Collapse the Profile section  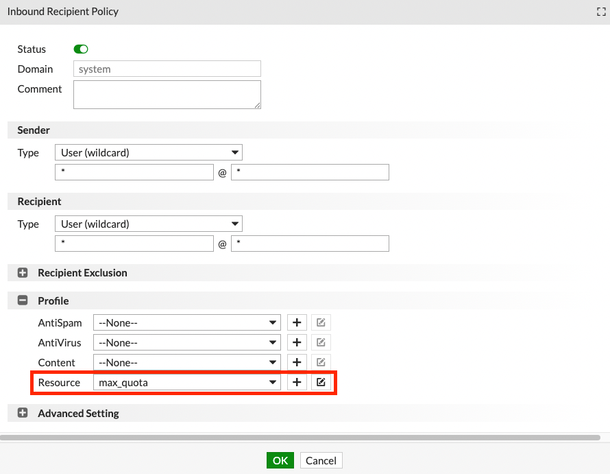coord(23,300)
